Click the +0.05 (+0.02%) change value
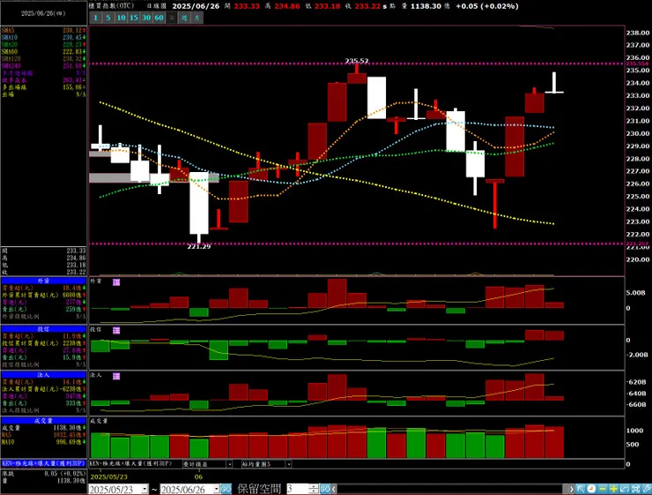The height and width of the screenshot is (495, 652). coord(487,6)
